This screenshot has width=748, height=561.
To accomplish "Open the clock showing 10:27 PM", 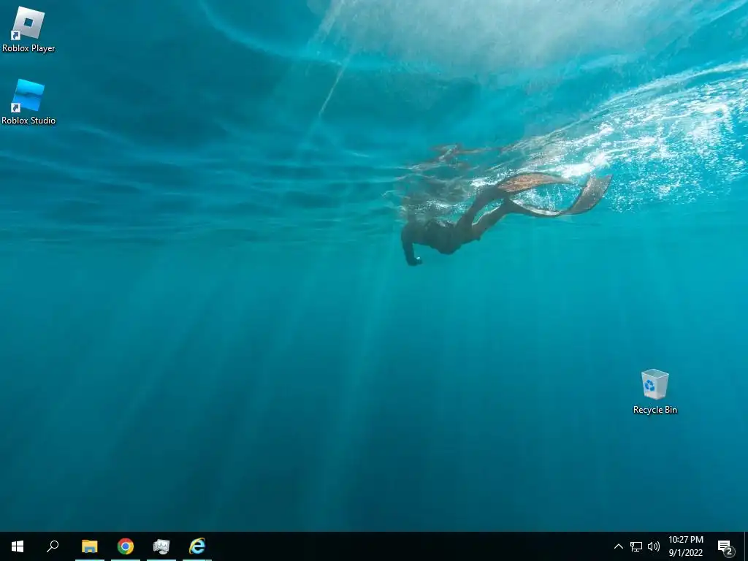I will [685, 546].
